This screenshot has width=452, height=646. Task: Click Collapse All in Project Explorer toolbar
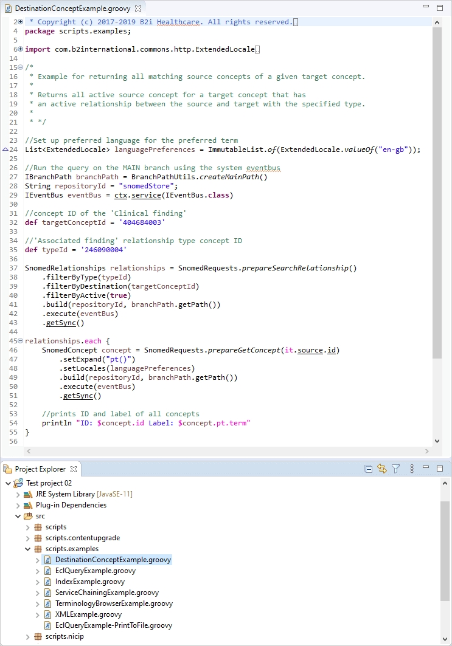click(x=368, y=469)
